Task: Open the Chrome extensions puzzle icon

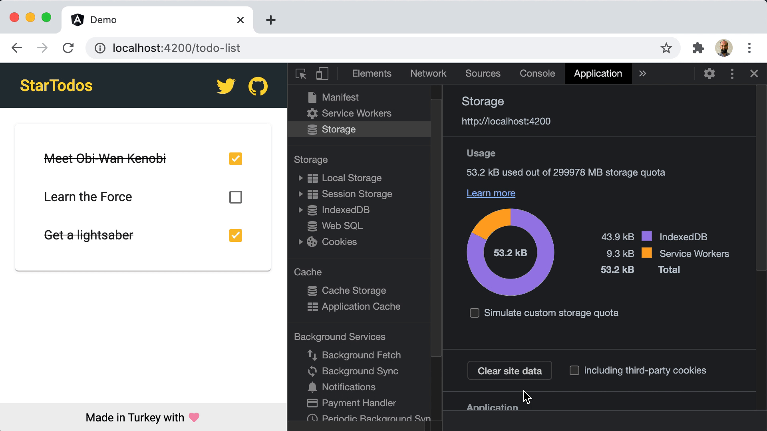Action: [x=698, y=48]
